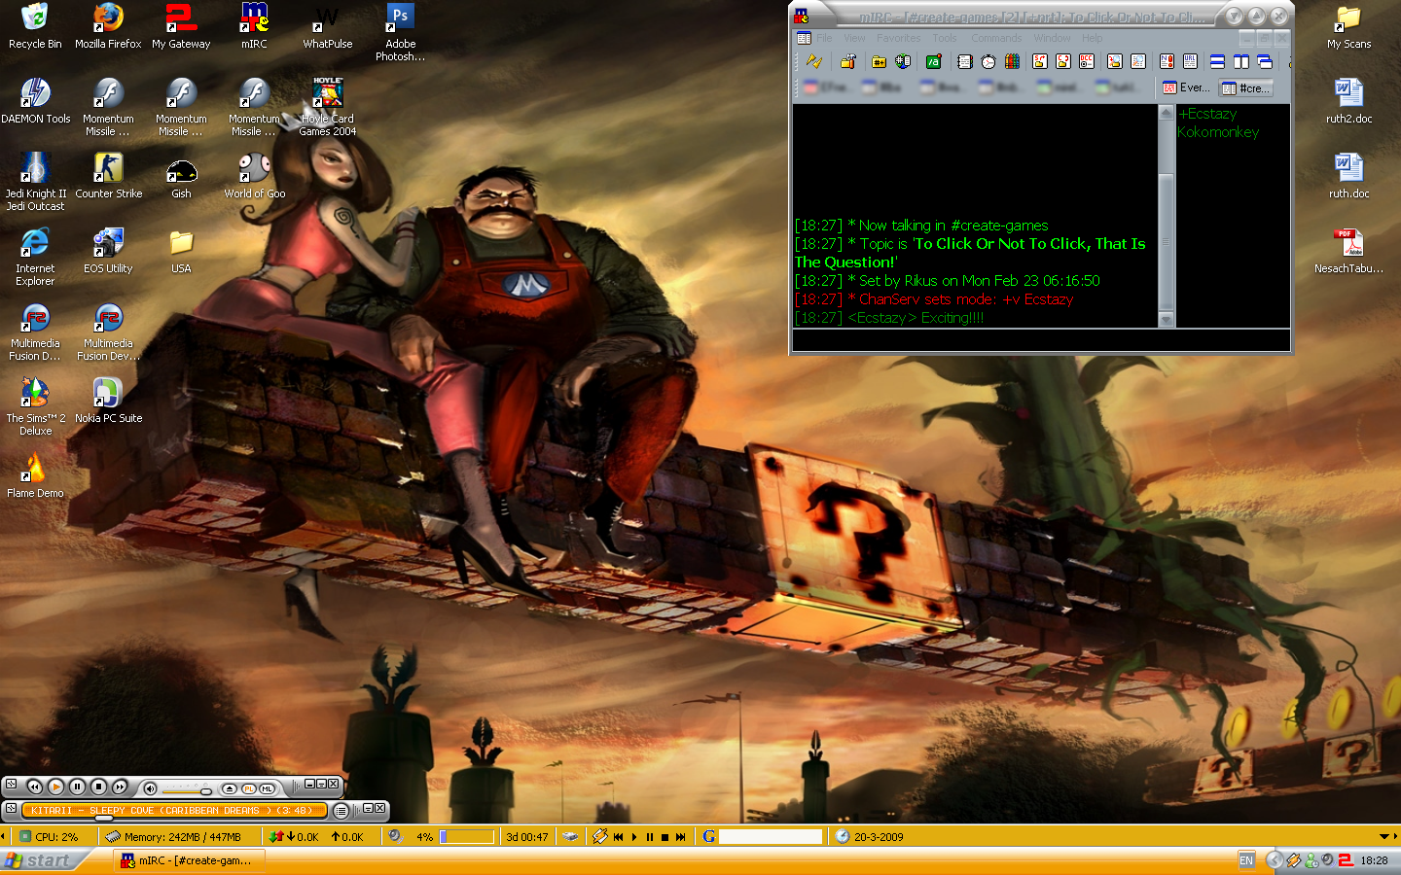Select the Mozilla Firefox desktop icon
Screen dimensions: 1401x875
pyautogui.click(x=108, y=26)
